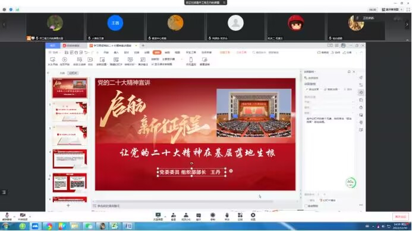Image resolution: width=412 pixels, height=231 pixels.
Task: Click the record icon in meeting toolbar
Action: (x=213, y=217)
